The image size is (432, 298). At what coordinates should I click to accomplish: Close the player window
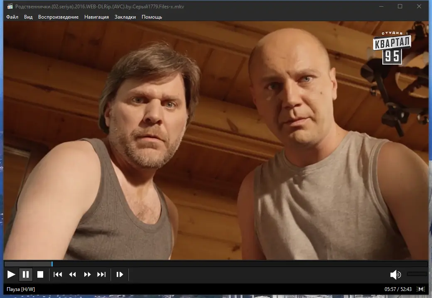419,6
